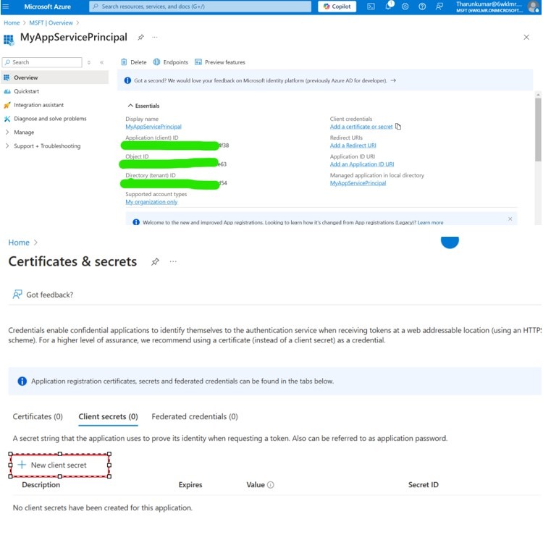The image size is (543, 535).
Task: Open Preview features
Action: click(220, 62)
